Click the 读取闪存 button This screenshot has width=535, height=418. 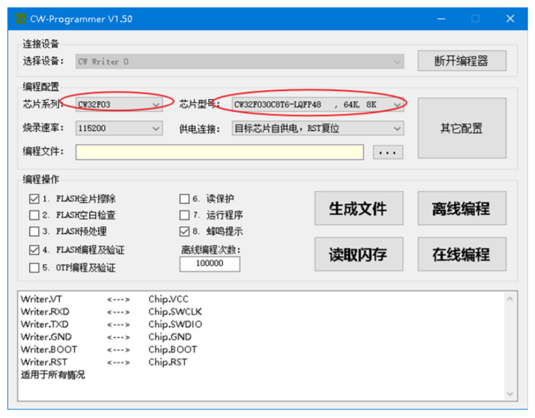358,254
